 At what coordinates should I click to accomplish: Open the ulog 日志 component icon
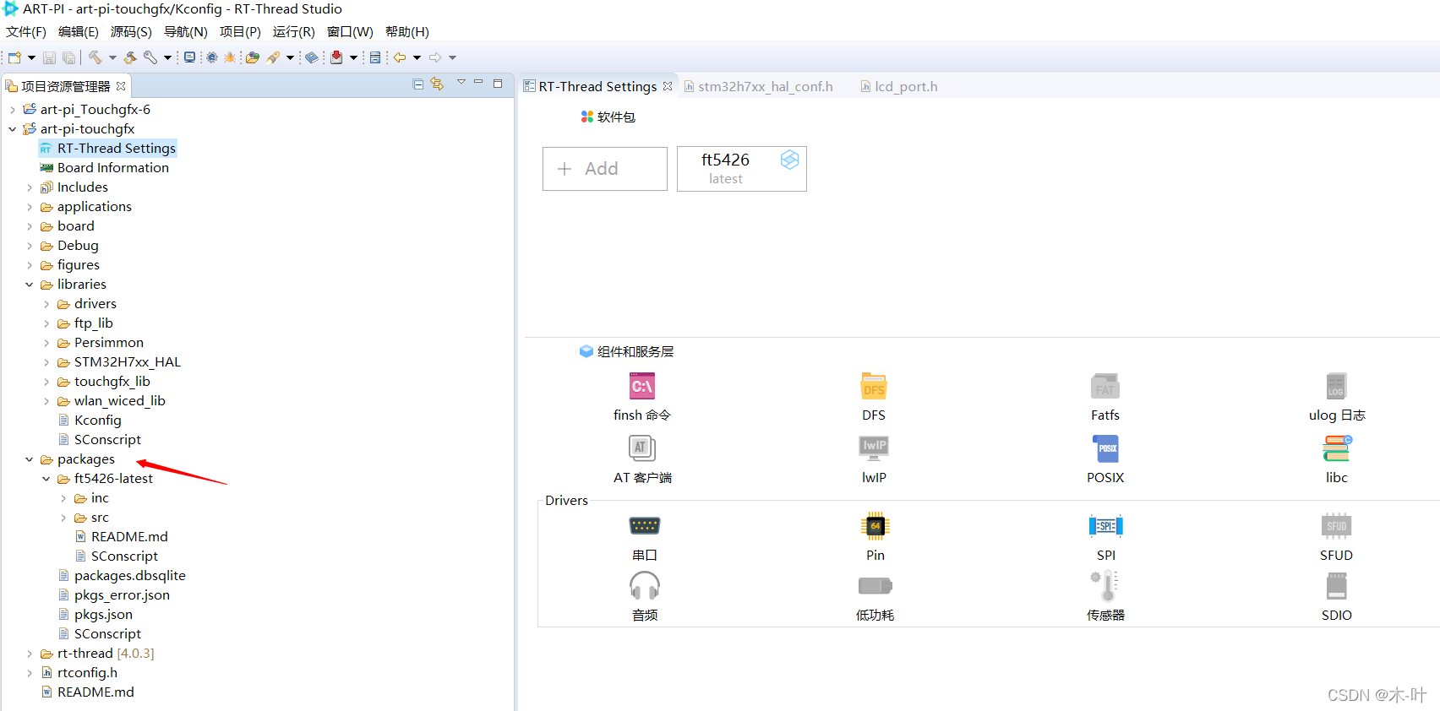pos(1336,387)
